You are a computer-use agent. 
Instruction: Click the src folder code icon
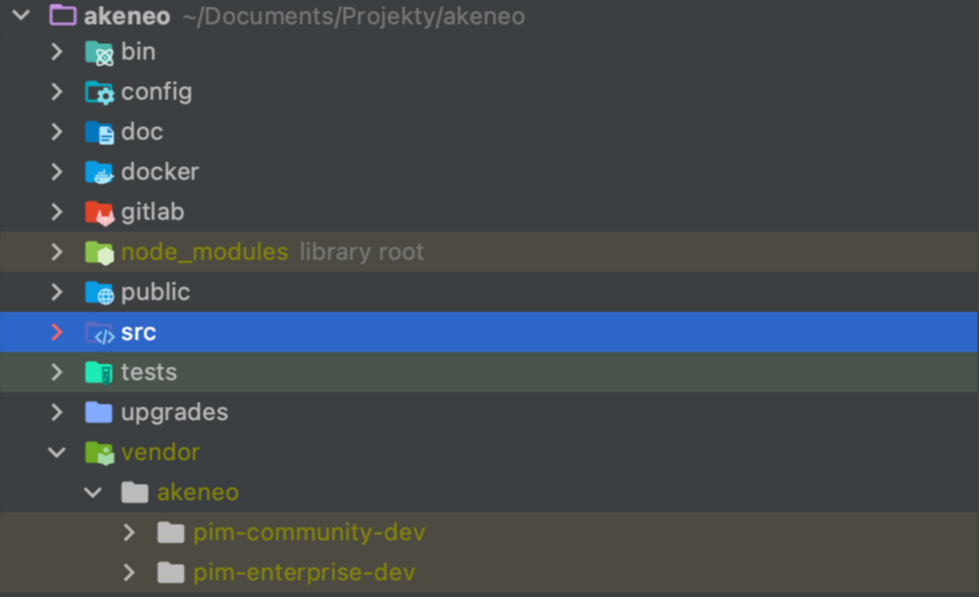pyautogui.click(x=99, y=333)
